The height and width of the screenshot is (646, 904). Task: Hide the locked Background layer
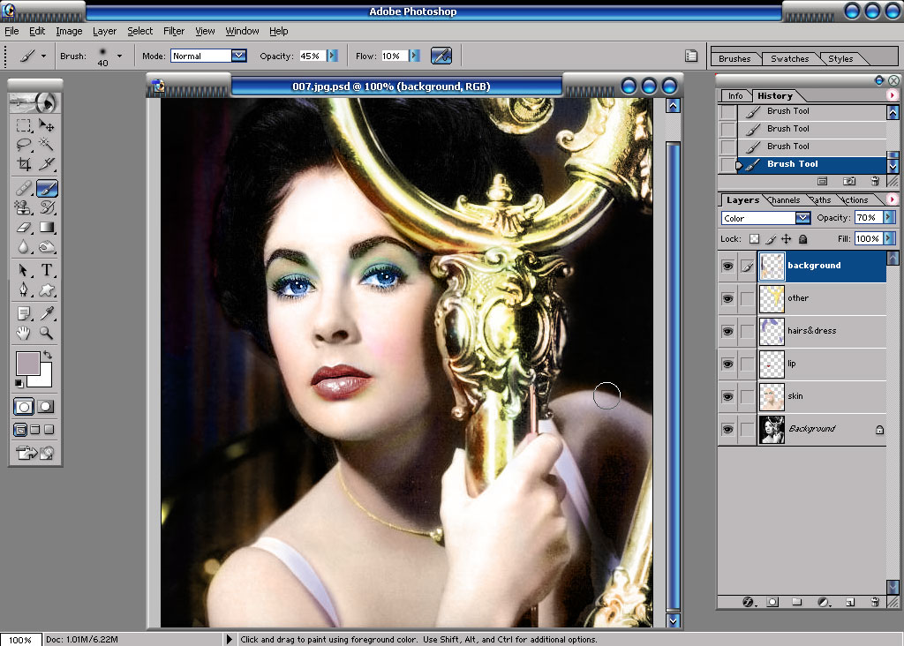(727, 429)
